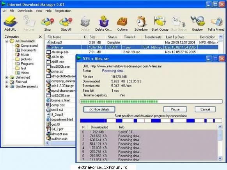Select the ssh-1.2.30.tar.gz file entry
Image resolution: width=227 pixels, height=170 pixels.
coord(62,86)
